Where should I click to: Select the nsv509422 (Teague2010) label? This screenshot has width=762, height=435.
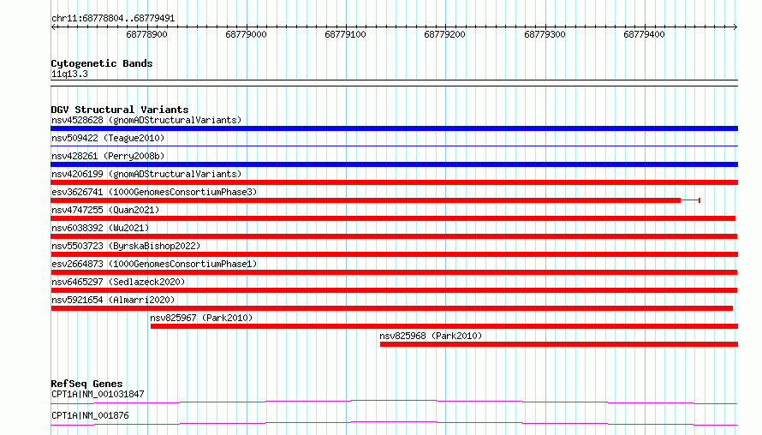tap(108, 138)
